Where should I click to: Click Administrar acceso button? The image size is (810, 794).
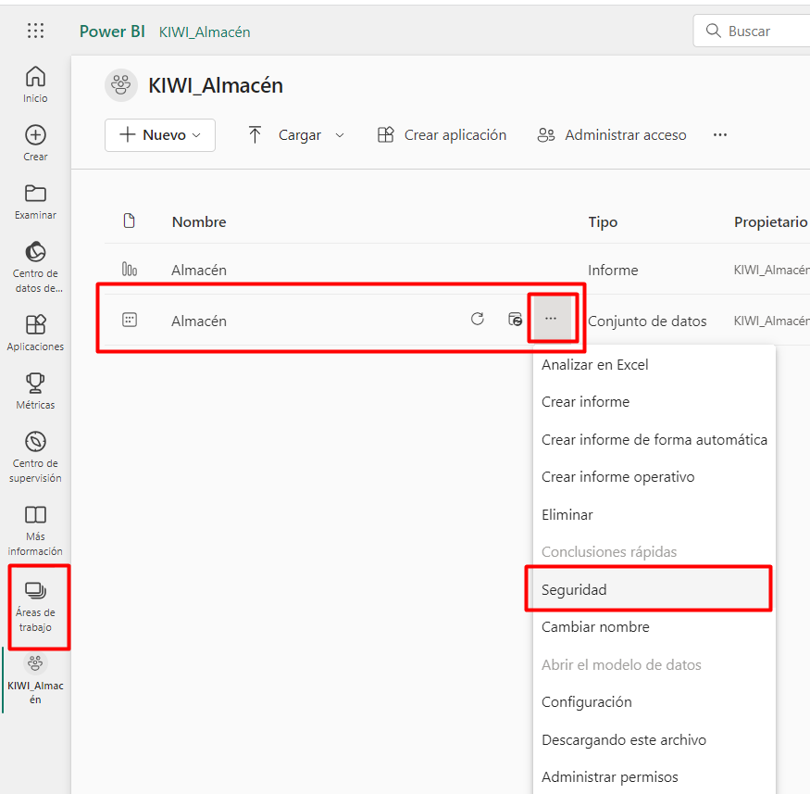(612, 135)
